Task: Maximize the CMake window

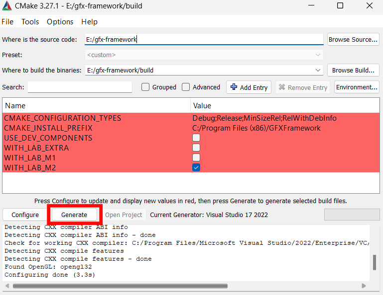Action: 340,5
